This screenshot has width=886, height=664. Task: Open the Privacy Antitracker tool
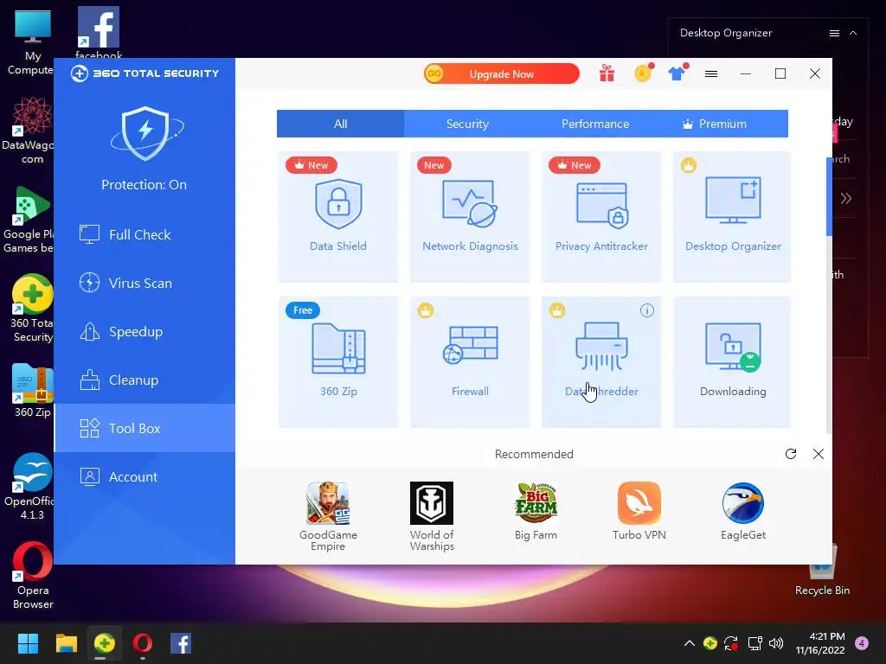601,217
